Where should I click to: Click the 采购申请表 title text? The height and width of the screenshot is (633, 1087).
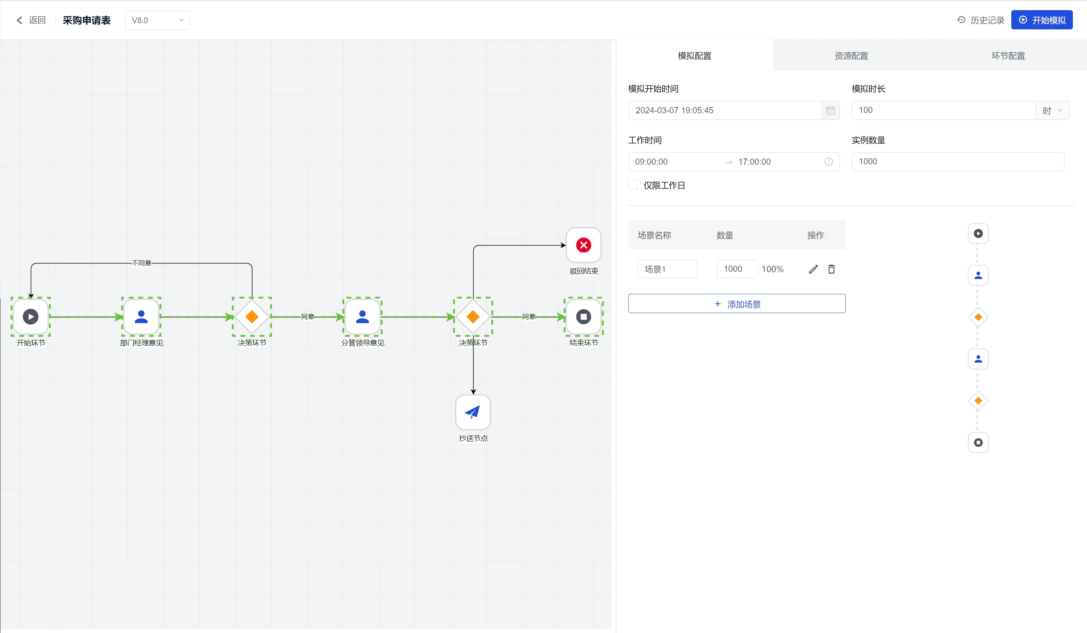click(87, 20)
